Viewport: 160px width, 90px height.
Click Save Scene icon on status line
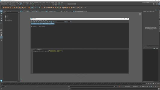pyautogui.click(x=12, y=4)
